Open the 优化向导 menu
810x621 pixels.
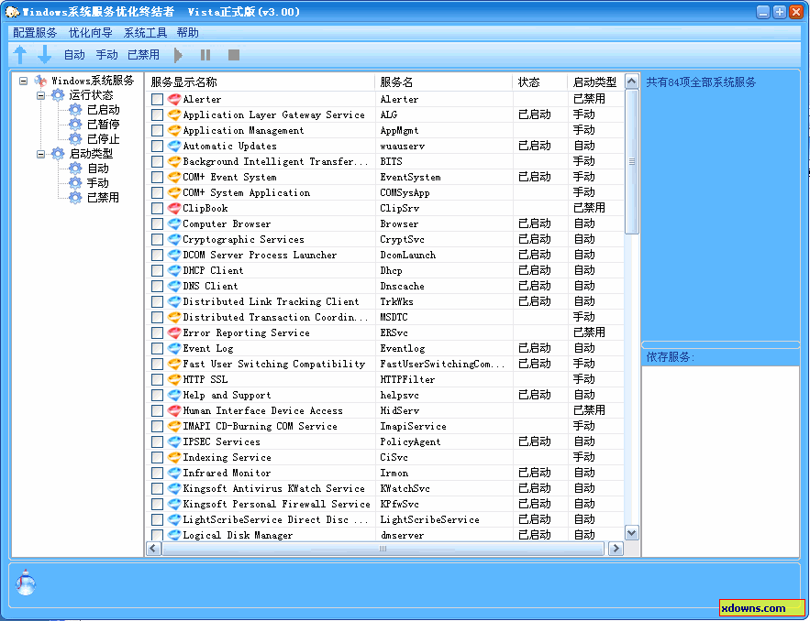(91, 32)
